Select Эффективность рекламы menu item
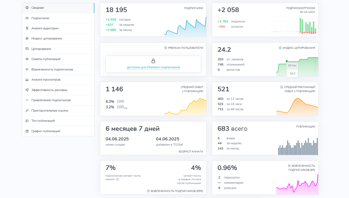 [58, 90]
